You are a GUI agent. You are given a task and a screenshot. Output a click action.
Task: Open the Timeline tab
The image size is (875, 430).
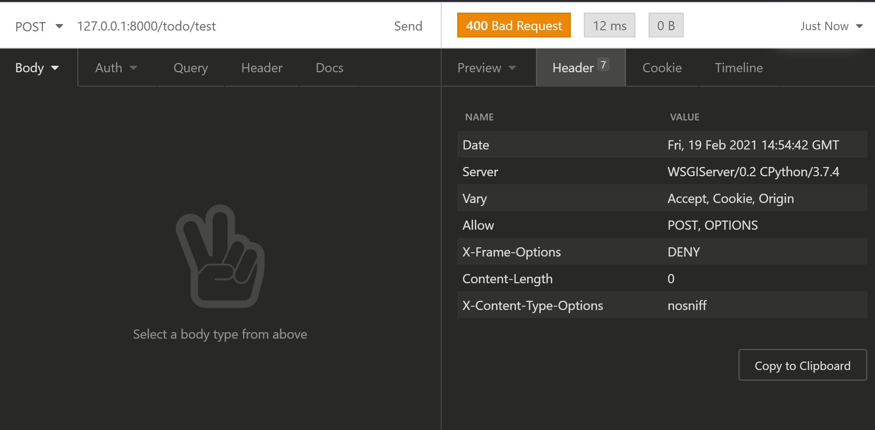(739, 68)
